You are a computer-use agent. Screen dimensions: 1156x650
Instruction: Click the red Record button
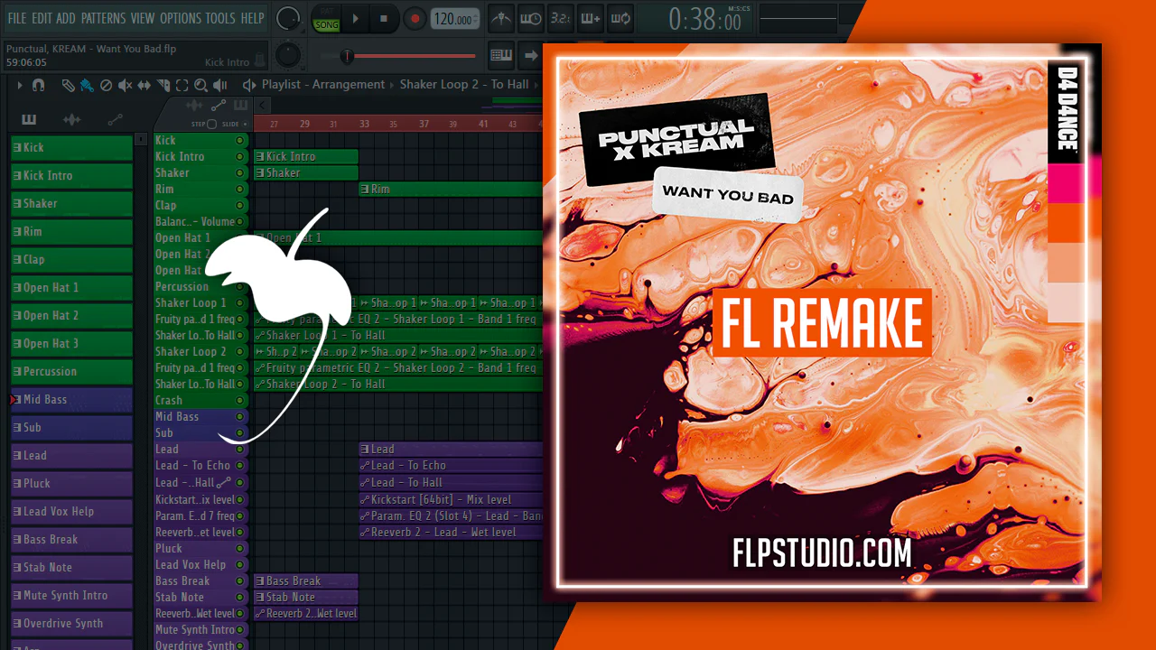tap(415, 18)
